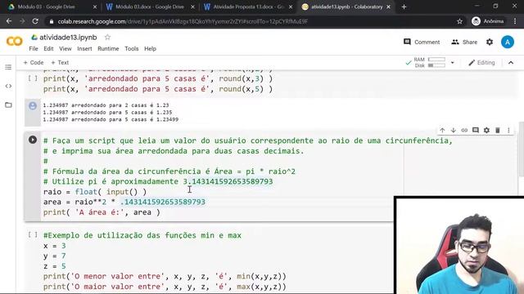Screen dimensions: 524x294
Task: Close the atividade13.ipynb Colaboratory tab
Action: pyautogui.click(x=388, y=7)
